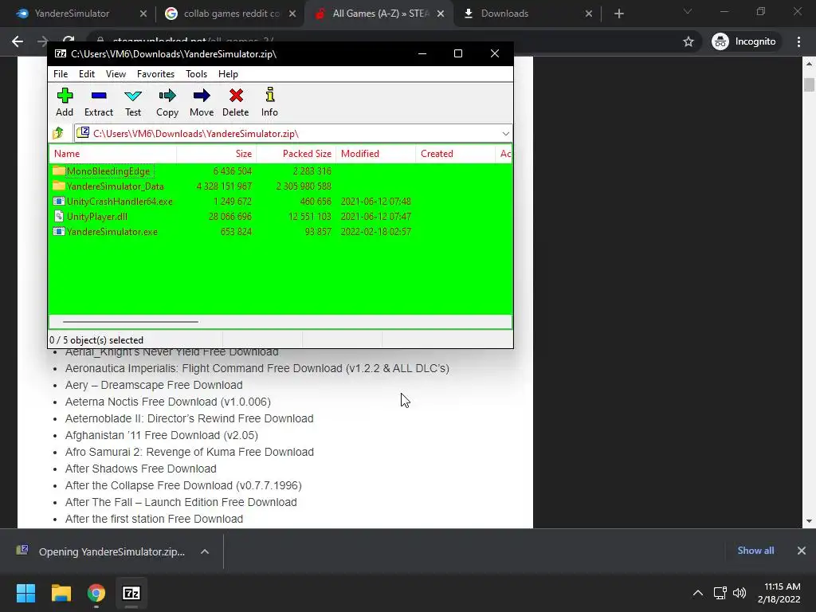Switch to the YandereSimulator tab

pyautogui.click(x=72, y=14)
